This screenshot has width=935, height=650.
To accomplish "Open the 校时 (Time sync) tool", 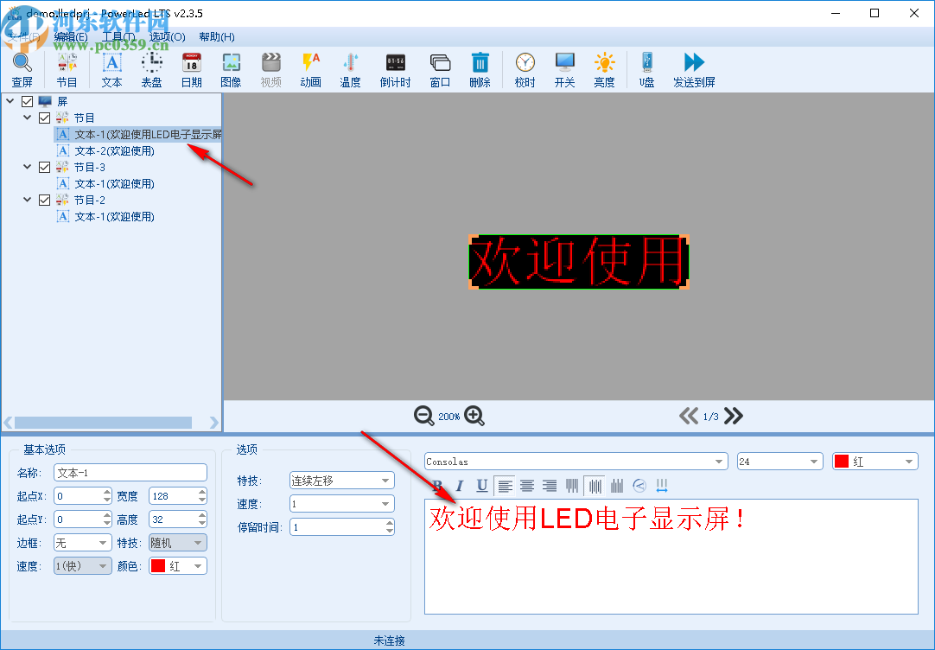I will coord(525,68).
